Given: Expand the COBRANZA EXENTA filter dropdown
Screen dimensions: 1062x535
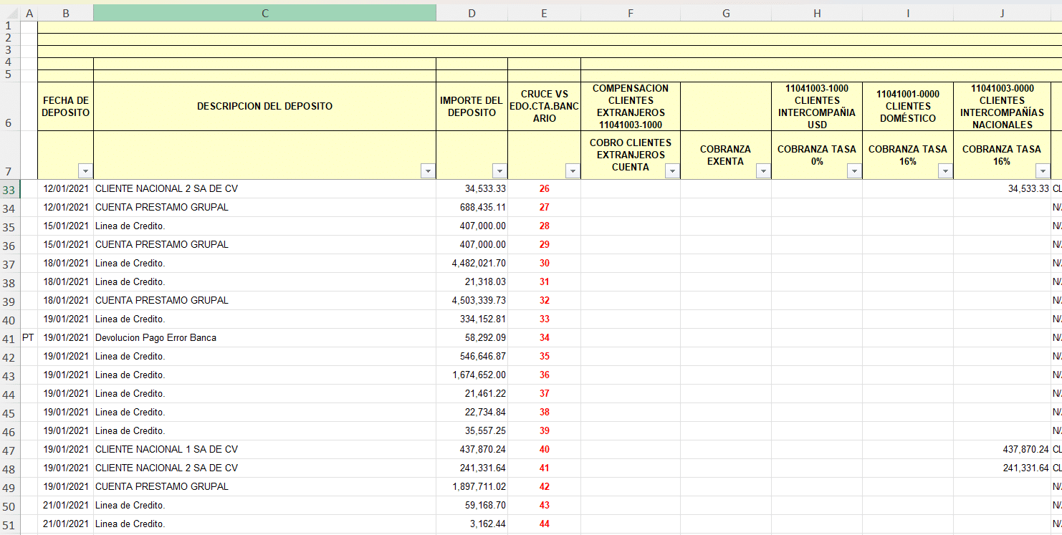Looking at the screenshot, I should (763, 171).
